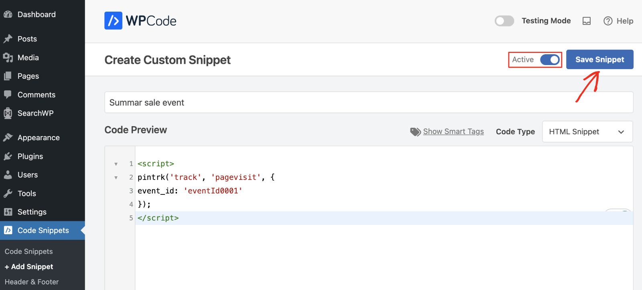The width and height of the screenshot is (642, 290).
Task: Click the smart tags tag icon
Action: point(415,132)
